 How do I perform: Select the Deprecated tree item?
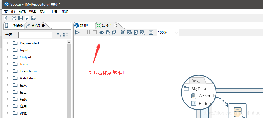29,43
